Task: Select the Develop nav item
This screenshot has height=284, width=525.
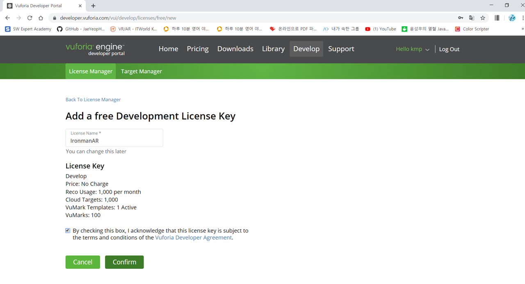Action: click(306, 49)
